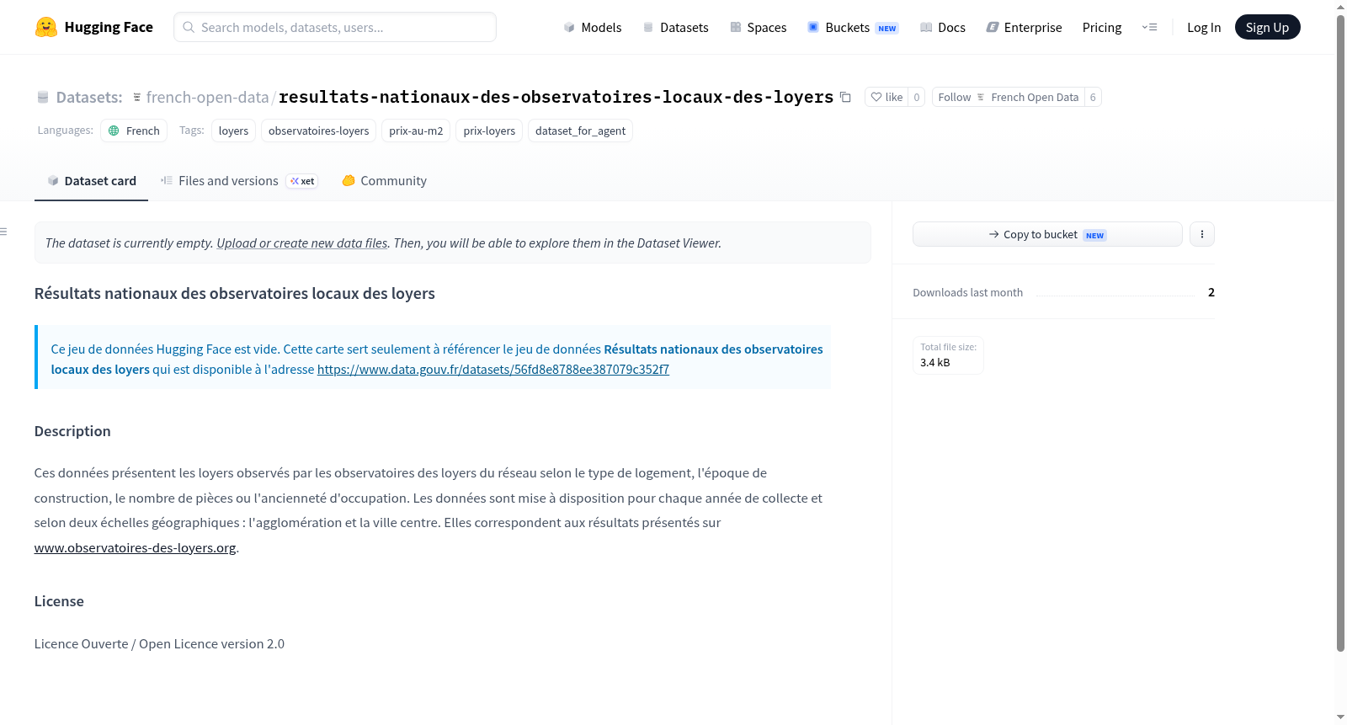Viewport: 1347px width, 725px height.
Task: Click the Buckets nav icon
Action: click(813, 27)
